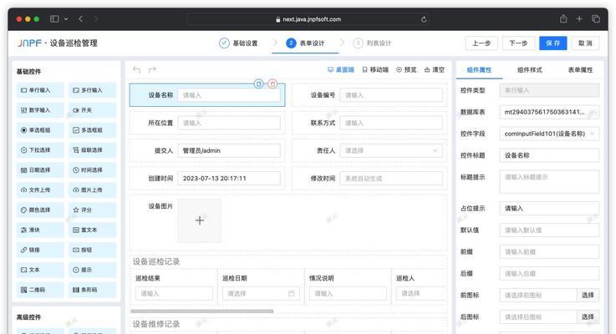Click the 下一步 button
The width and height of the screenshot is (616, 334).
(x=518, y=43)
